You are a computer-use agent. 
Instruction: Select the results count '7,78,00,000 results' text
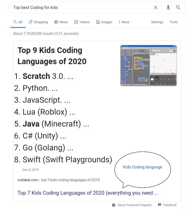tap(39, 34)
